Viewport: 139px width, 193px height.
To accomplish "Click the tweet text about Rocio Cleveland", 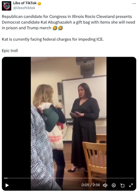I will pyautogui.click(x=68, y=22).
